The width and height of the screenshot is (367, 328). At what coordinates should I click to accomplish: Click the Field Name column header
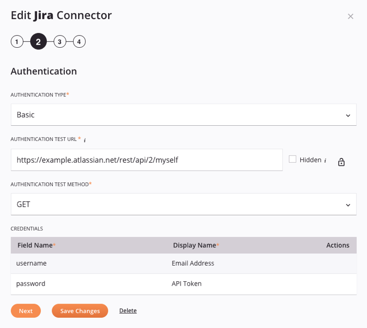(35, 245)
